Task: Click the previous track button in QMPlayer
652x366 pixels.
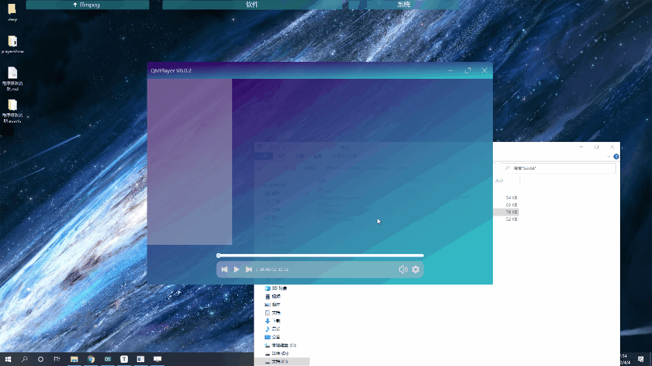Action: pos(224,270)
